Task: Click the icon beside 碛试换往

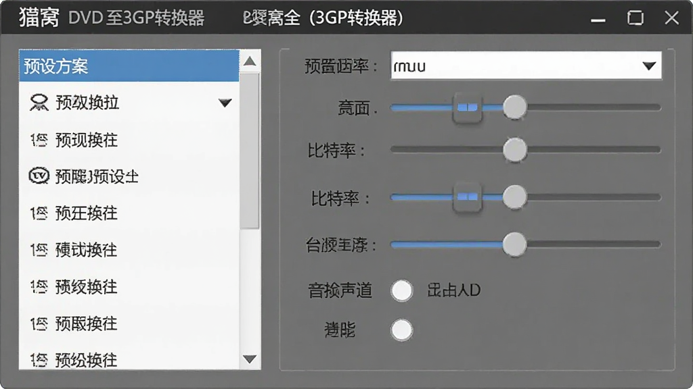Action: 39,250
